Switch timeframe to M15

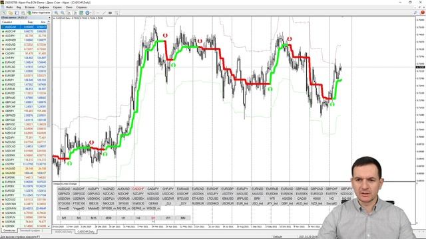94,218
